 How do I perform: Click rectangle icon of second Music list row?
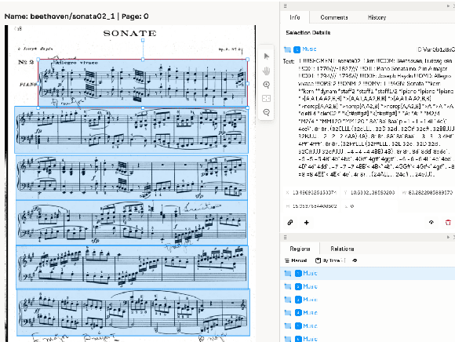(288, 286)
